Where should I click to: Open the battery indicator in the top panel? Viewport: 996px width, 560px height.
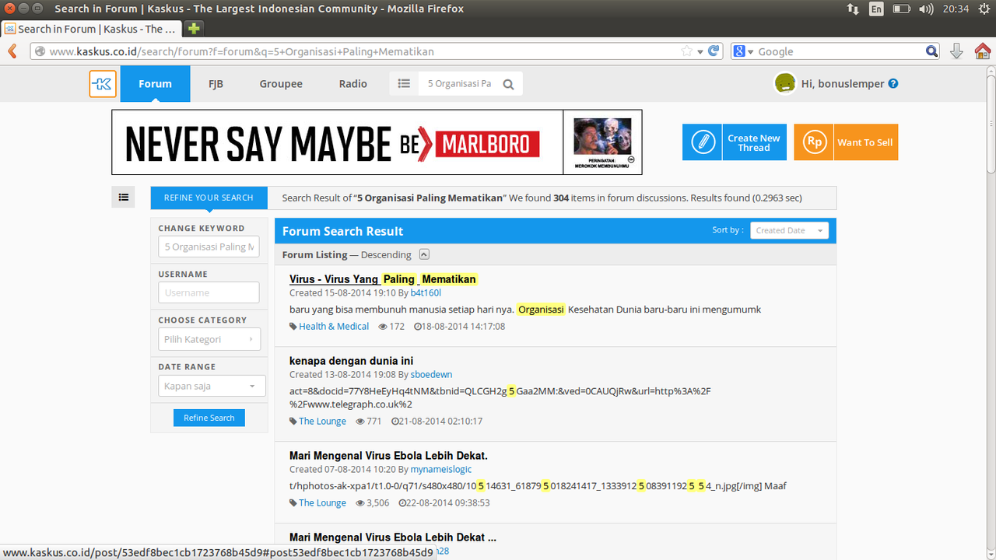tap(901, 9)
